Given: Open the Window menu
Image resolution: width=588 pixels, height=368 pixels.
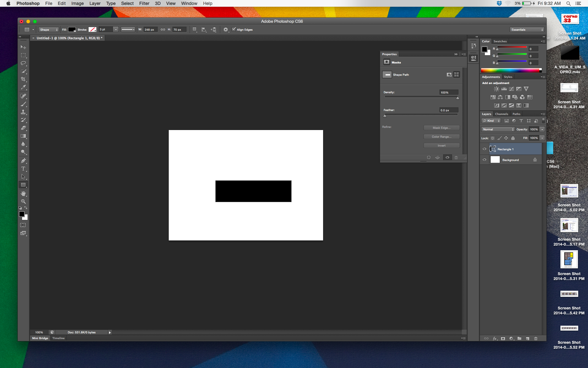Looking at the screenshot, I should [189, 3].
